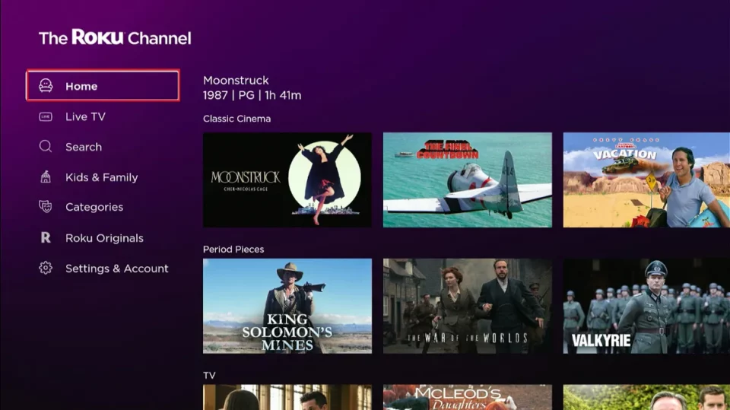Open the Moonstruck movie thumbnail
Image resolution: width=730 pixels, height=410 pixels.
[287, 180]
